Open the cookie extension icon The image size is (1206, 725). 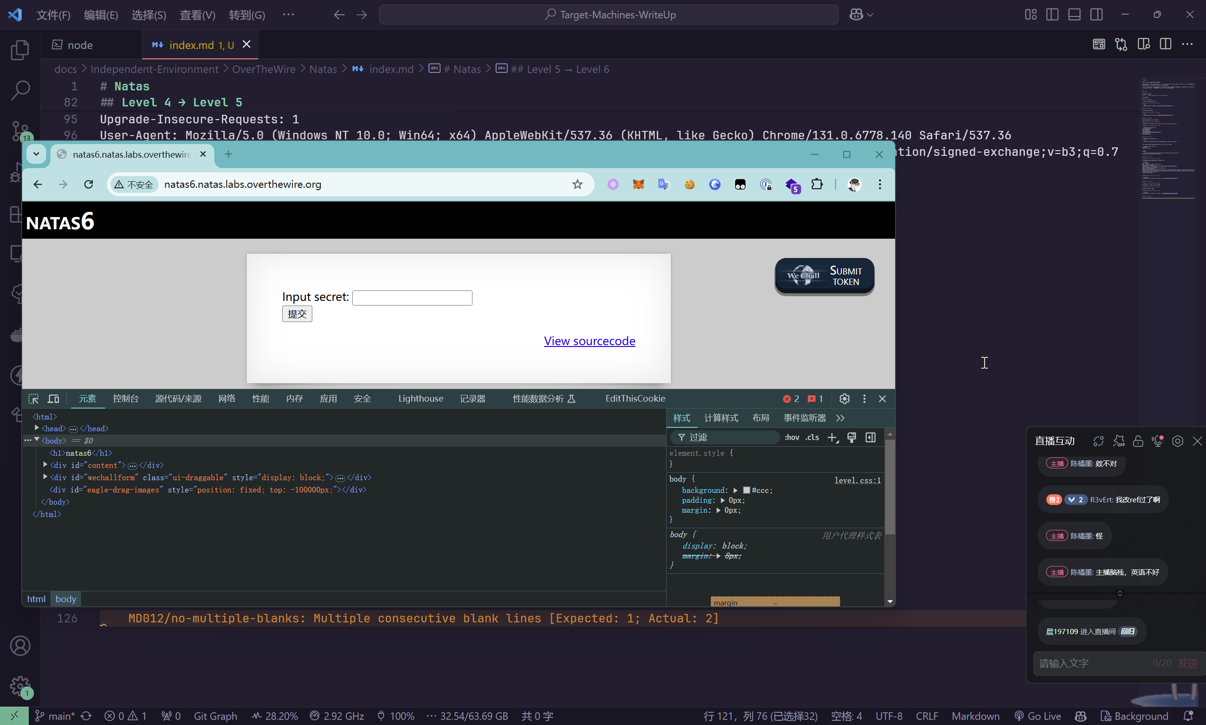tap(689, 184)
